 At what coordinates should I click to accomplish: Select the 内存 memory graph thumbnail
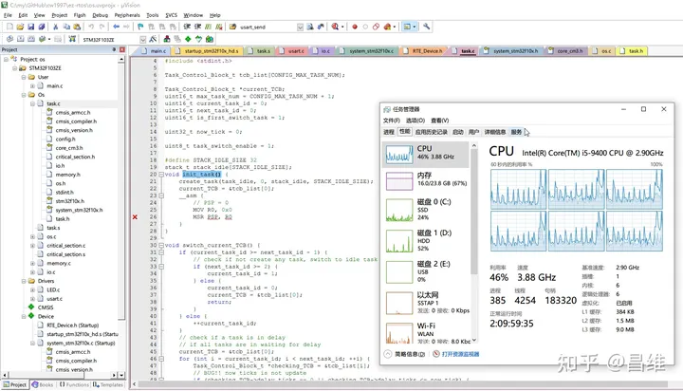[x=399, y=181]
